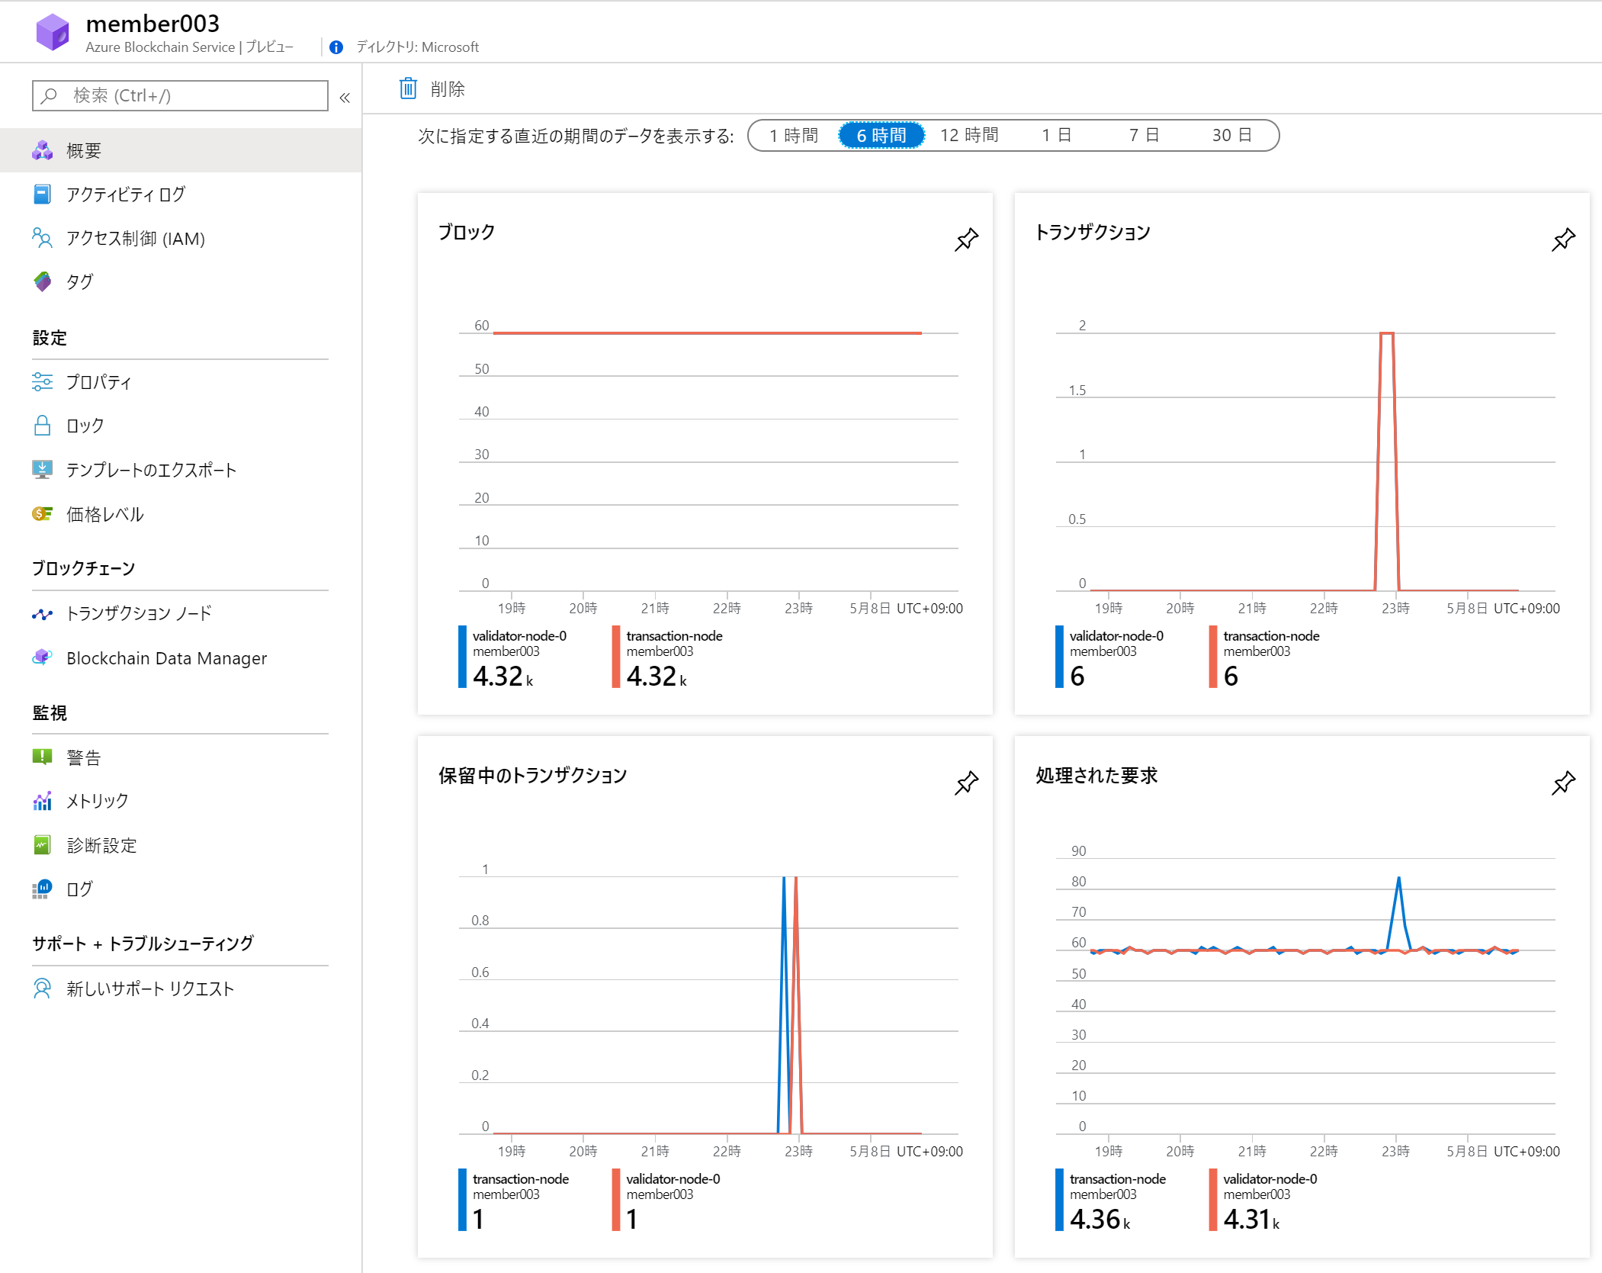Select the 1 時間 time range
Viewport: 1602px width, 1273px height.
794,136
